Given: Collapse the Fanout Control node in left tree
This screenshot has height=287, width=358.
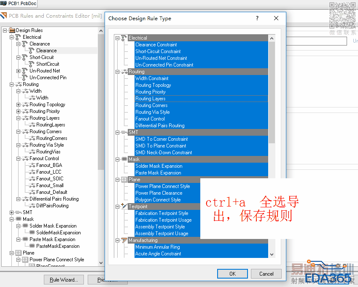Looking at the screenshot, I should click(x=19, y=158).
